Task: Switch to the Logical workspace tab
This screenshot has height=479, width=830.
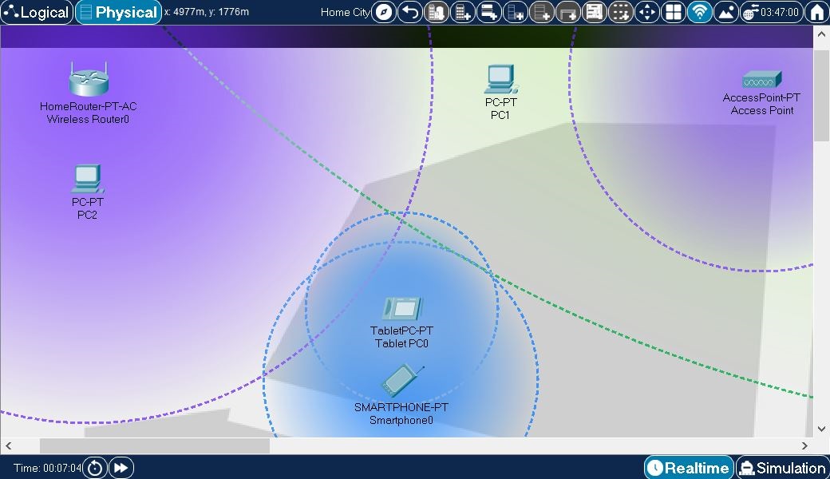Action: (37, 12)
